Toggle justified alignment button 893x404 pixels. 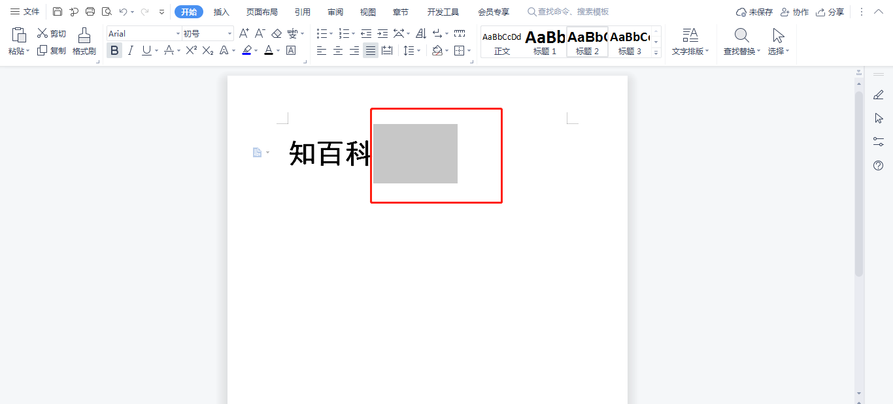pos(371,50)
